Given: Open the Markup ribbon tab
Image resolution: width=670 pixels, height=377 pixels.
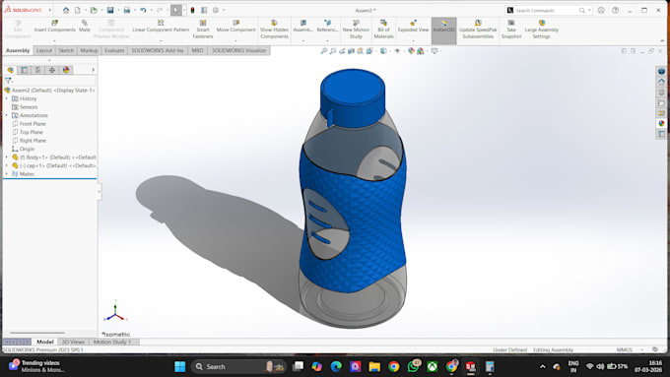Looking at the screenshot, I should coord(89,50).
